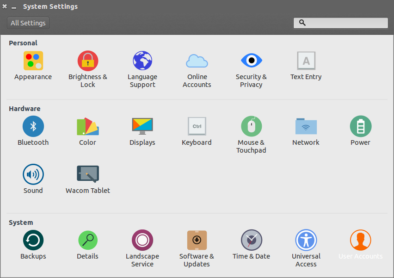Open Software & Updates icon

tap(197, 240)
